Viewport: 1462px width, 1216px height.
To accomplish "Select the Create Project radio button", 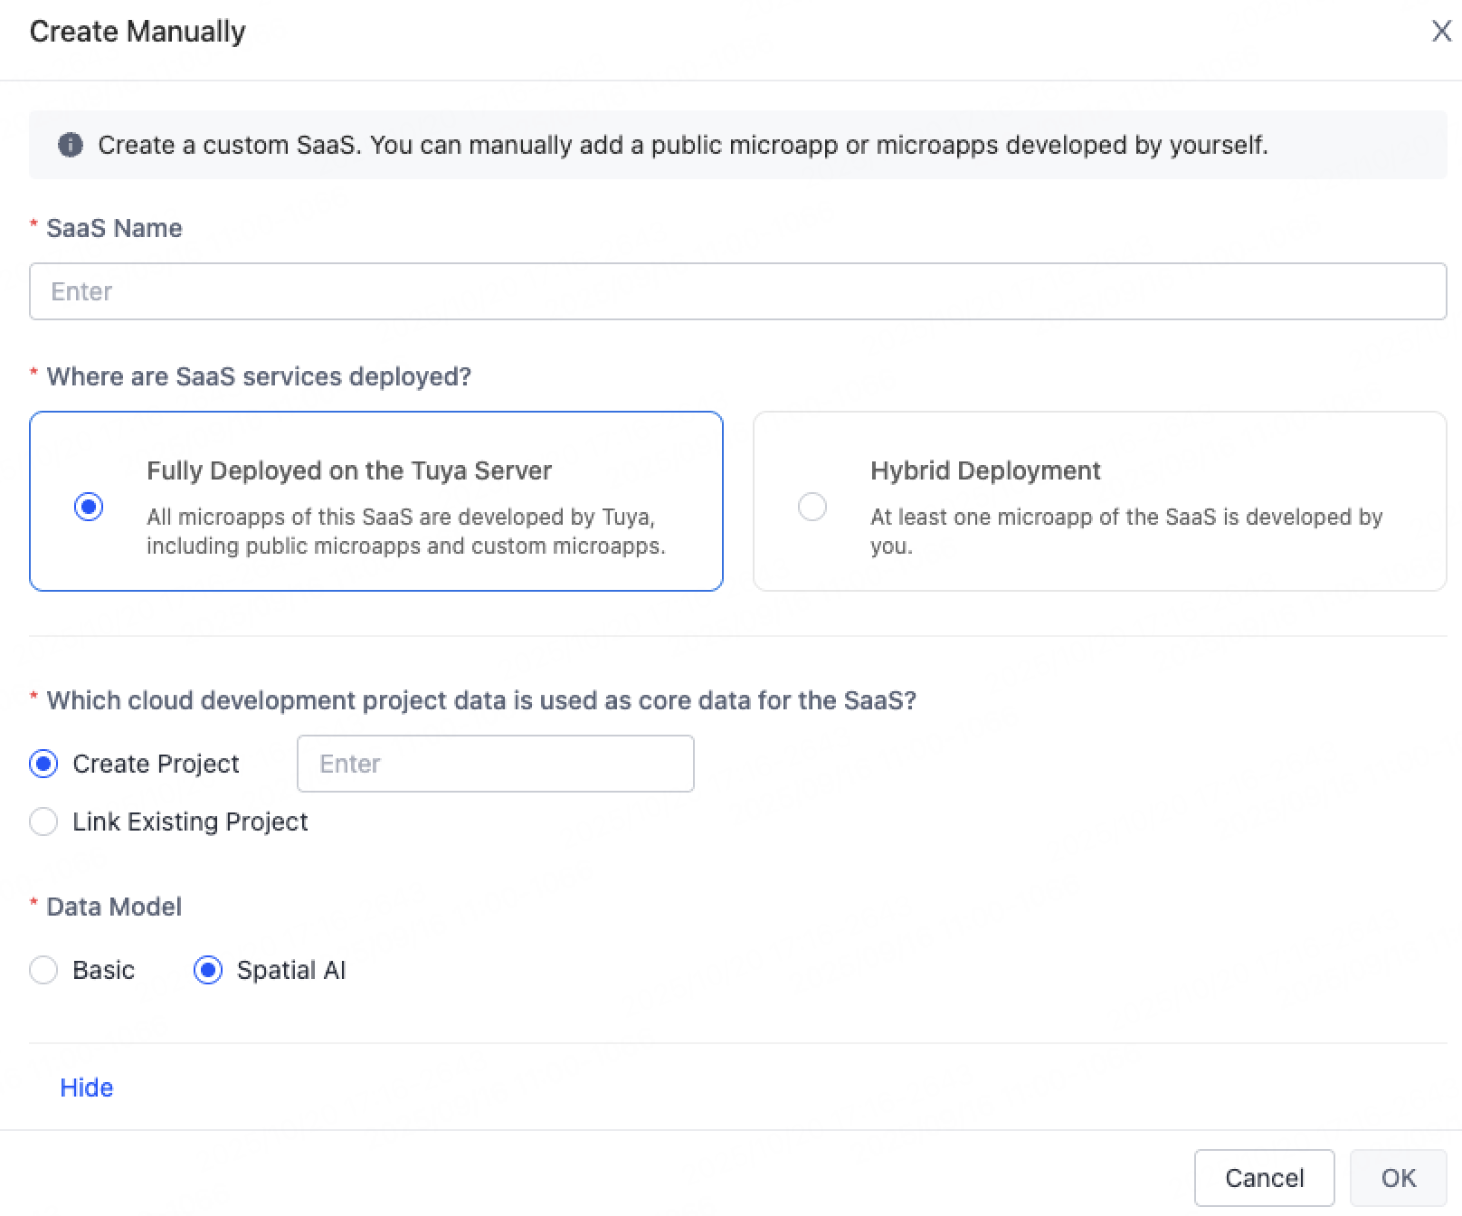I will click(x=43, y=764).
